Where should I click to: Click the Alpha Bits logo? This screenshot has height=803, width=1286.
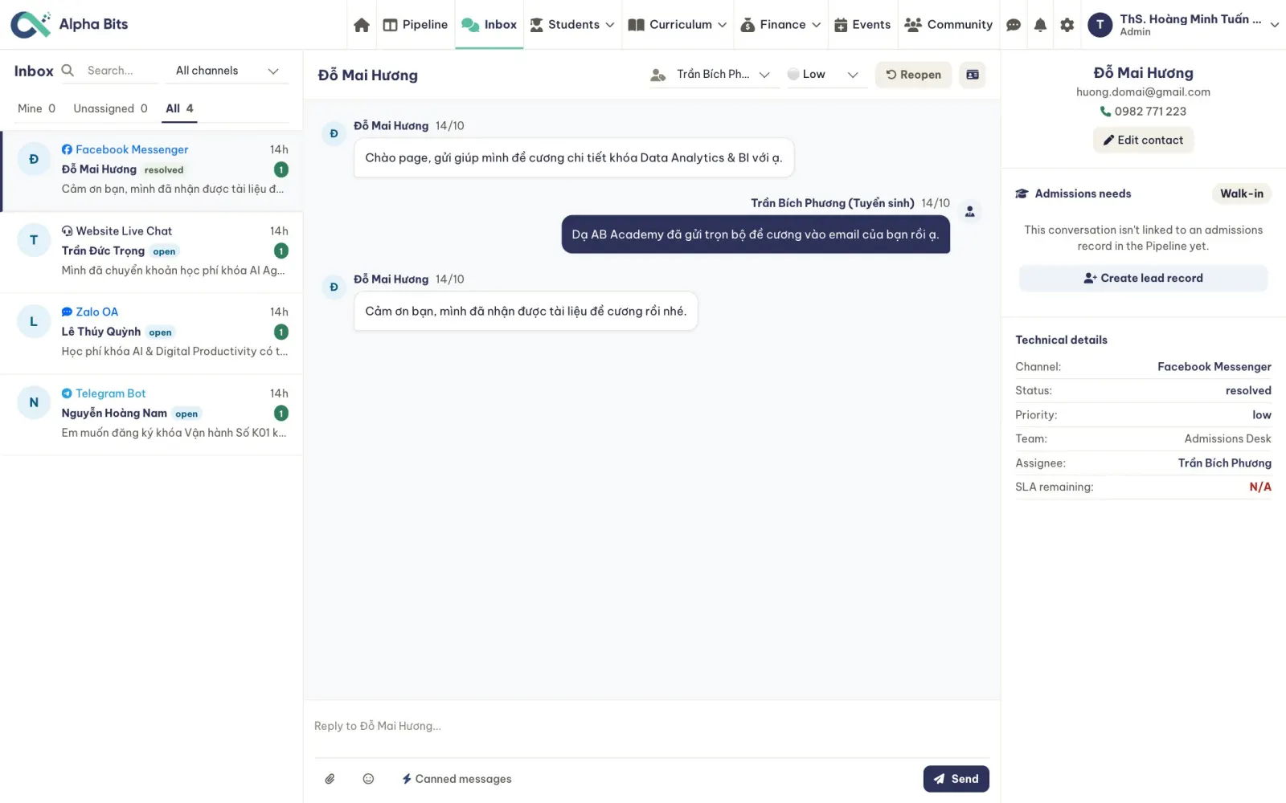point(69,24)
